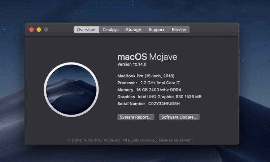Click the disabled gray zoom button
Viewport: 270px width, 162px height.
tap(46, 30)
